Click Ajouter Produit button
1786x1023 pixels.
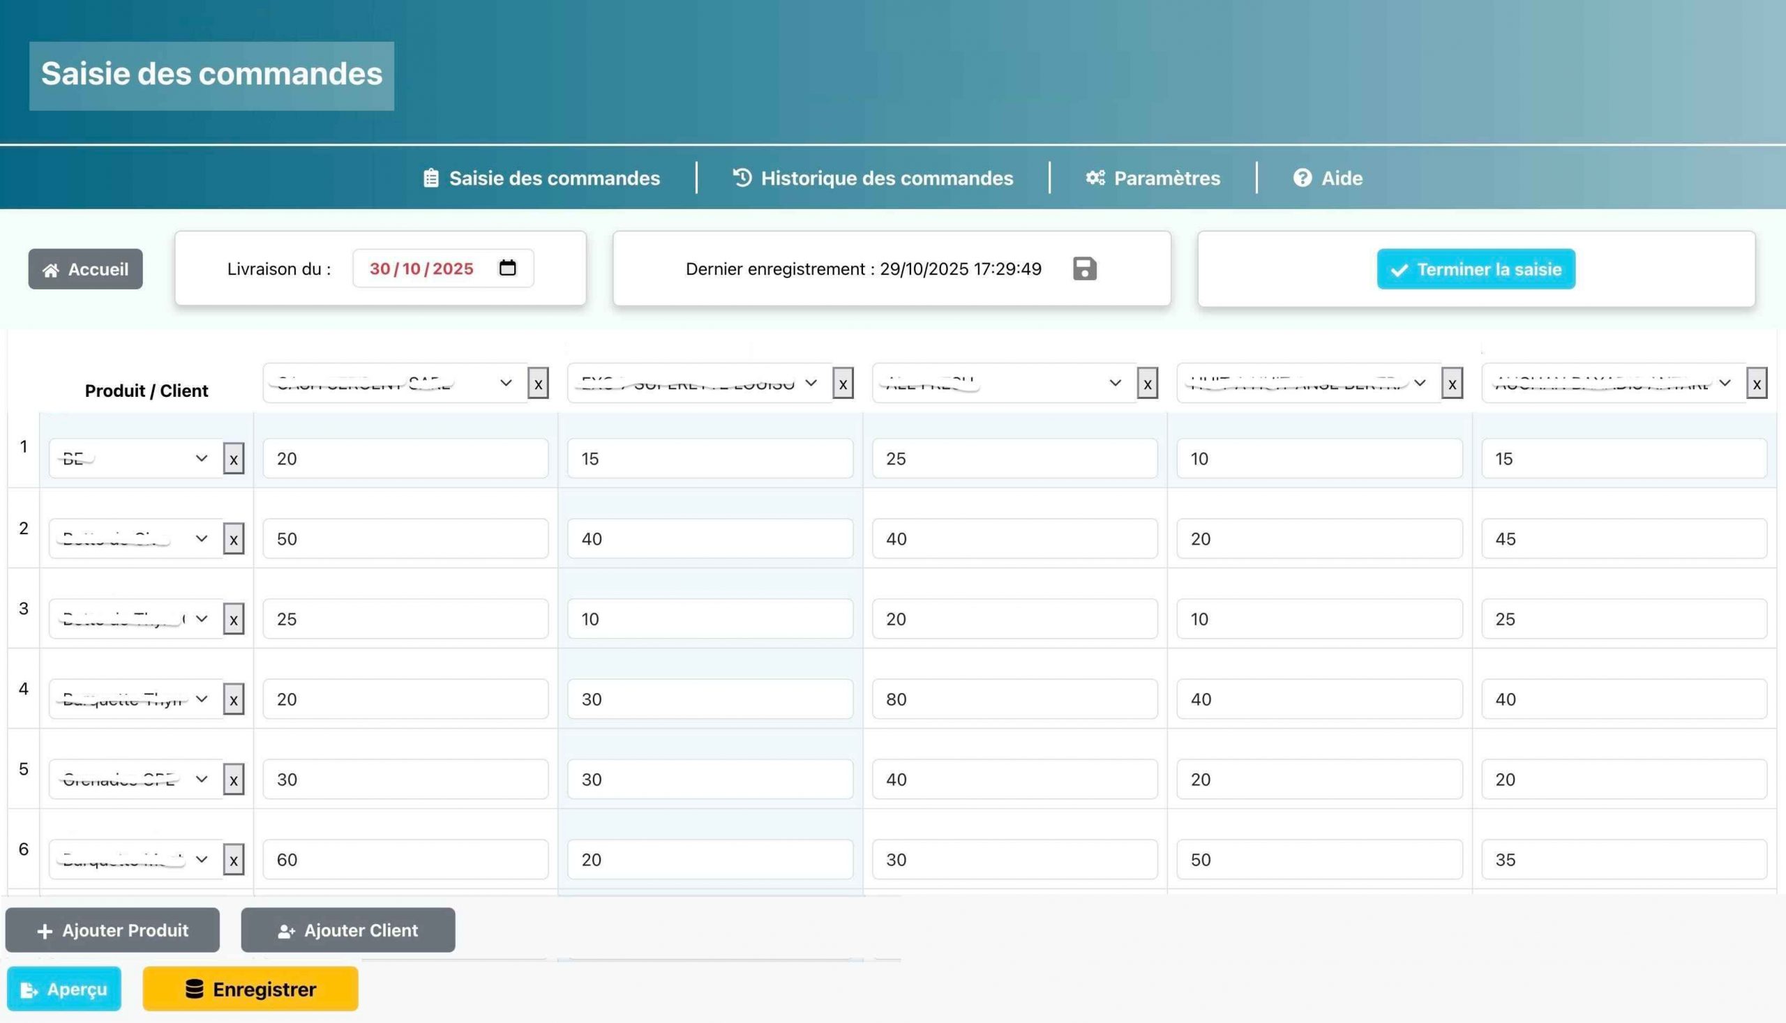[112, 930]
